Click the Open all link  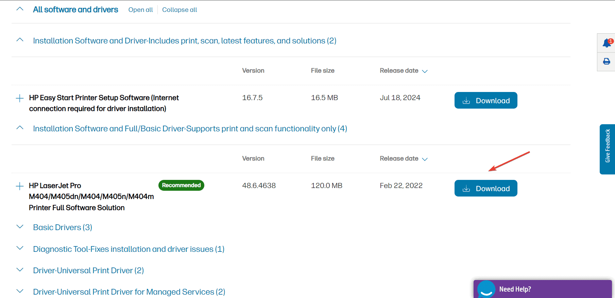(140, 10)
